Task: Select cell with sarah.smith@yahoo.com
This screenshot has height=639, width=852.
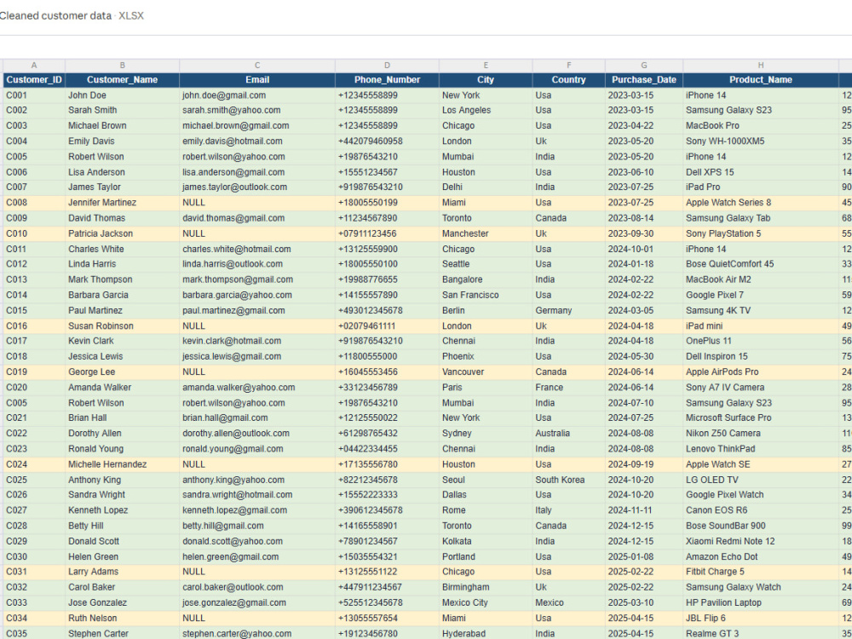Action: (257, 110)
